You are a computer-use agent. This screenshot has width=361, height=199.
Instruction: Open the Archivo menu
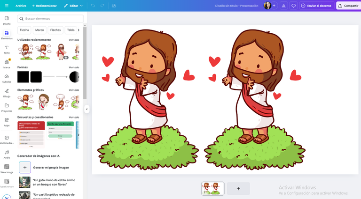21,6
